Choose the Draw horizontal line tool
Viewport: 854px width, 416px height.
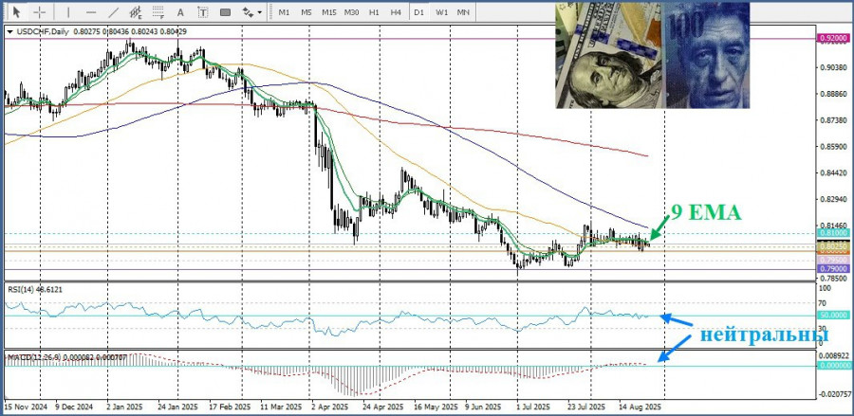coord(91,12)
